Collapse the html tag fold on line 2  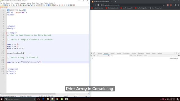tap(6, 12)
